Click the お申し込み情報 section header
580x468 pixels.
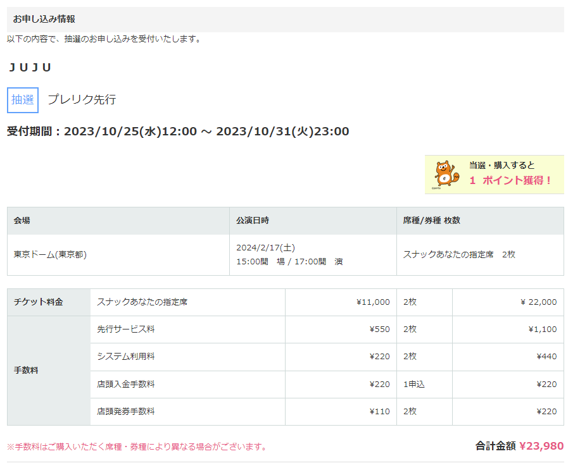point(44,19)
